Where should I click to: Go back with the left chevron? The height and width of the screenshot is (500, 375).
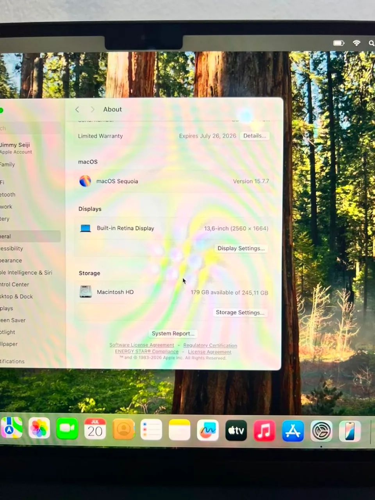(77, 109)
